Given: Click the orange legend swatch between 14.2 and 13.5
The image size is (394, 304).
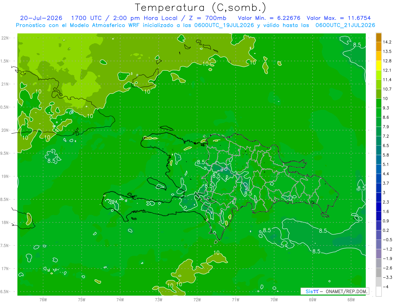Looking at the screenshot, I should point(379,47).
